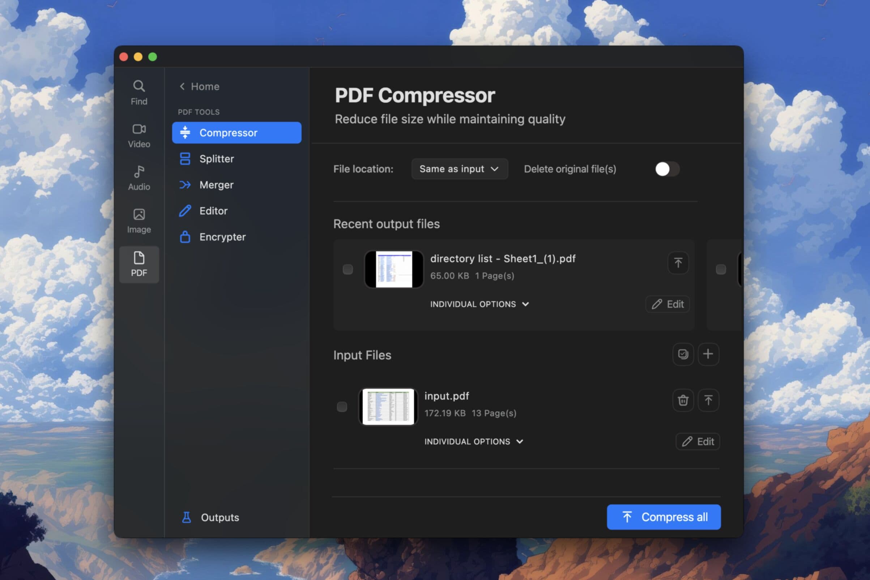The image size is (870, 580).
Task: Minimize the window with yellow button
Action: 138,57
